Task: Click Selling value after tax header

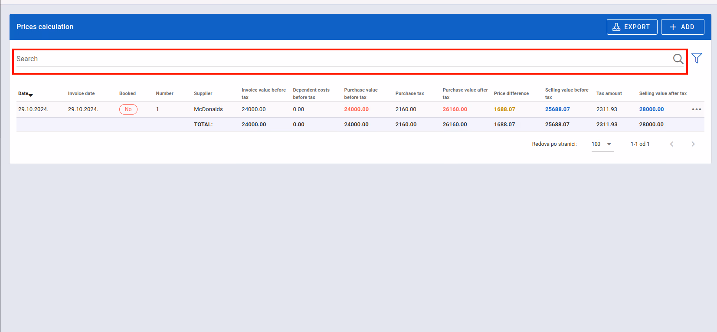Action: point(663,94)
